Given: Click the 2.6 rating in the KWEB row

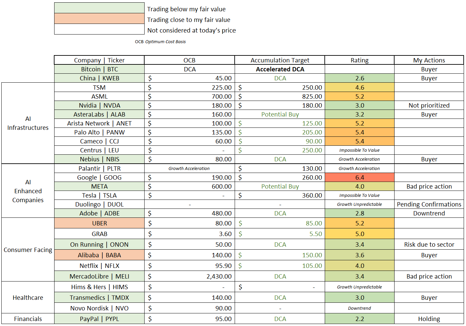Looking at the screenshot, I should click(360, 78).
